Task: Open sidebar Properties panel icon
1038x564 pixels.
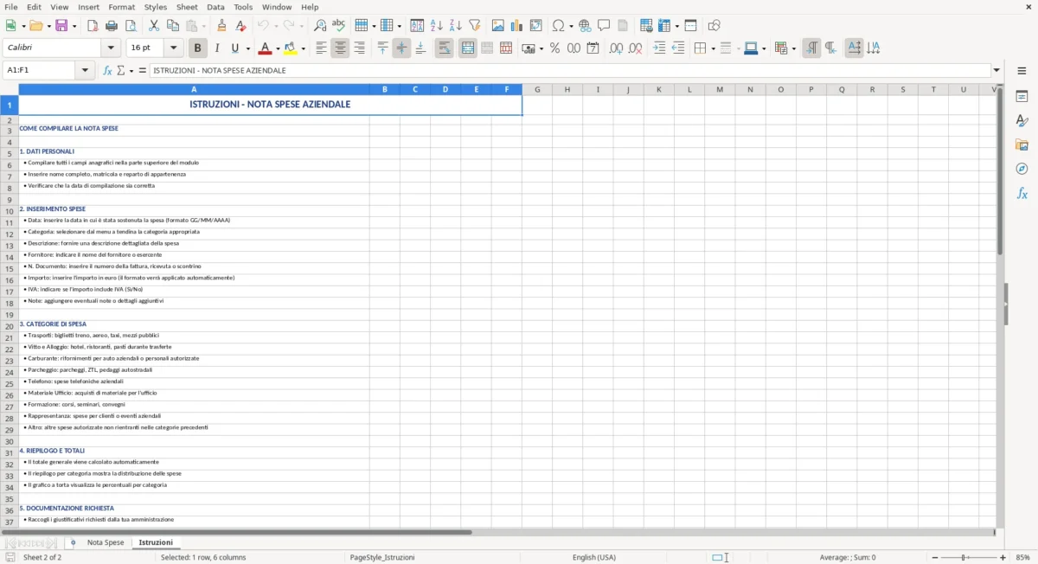Action: pyautogui.click(x=1022, y=96)
